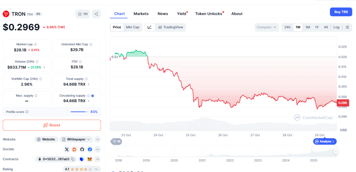
Task: Toggle the Log scale option
Action: point(336,27)
